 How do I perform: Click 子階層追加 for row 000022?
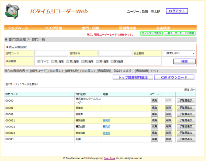pyautogui.click(x=186, y=127)
